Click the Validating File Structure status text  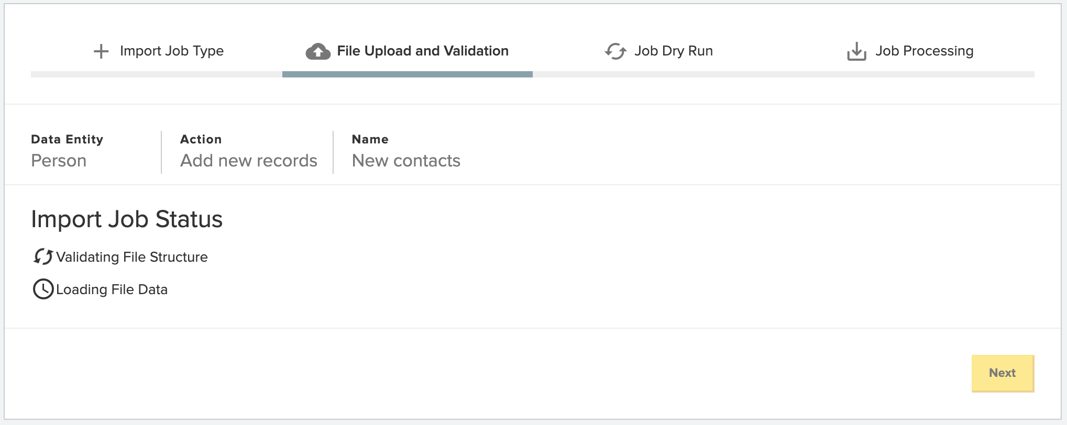pyautogui.click(x=132, y=257)
